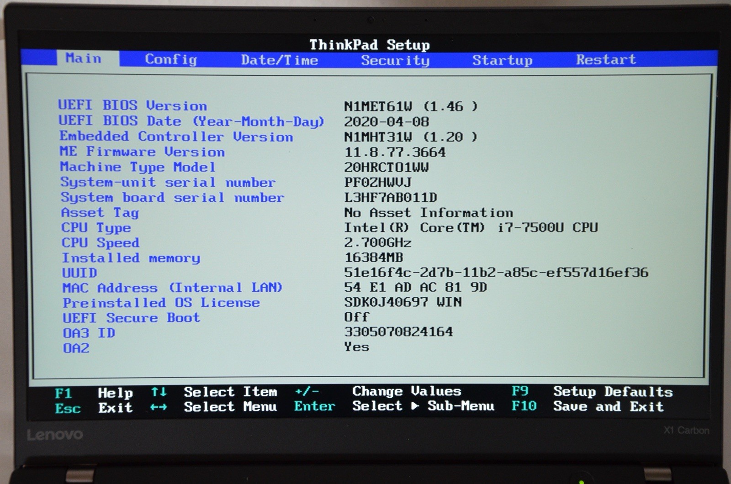Select the license value SDK0J40697 WIN
Image resolution: width=731 pixels, height=484 pixels.
403,302
